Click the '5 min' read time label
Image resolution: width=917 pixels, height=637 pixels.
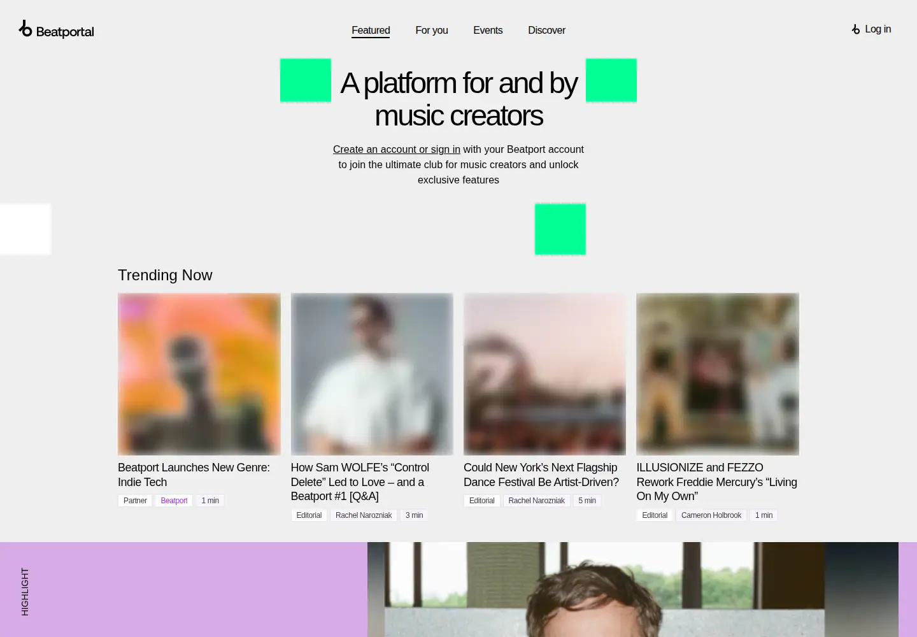[587, 501]
